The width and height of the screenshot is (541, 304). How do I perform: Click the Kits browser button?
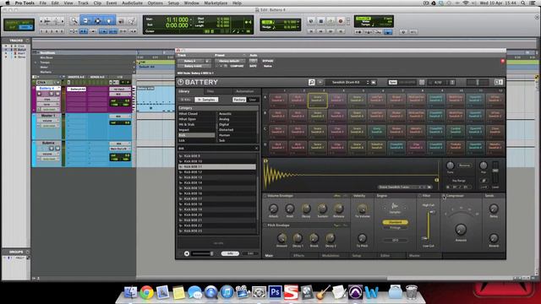pyautogui.click(x=186, y=100)
